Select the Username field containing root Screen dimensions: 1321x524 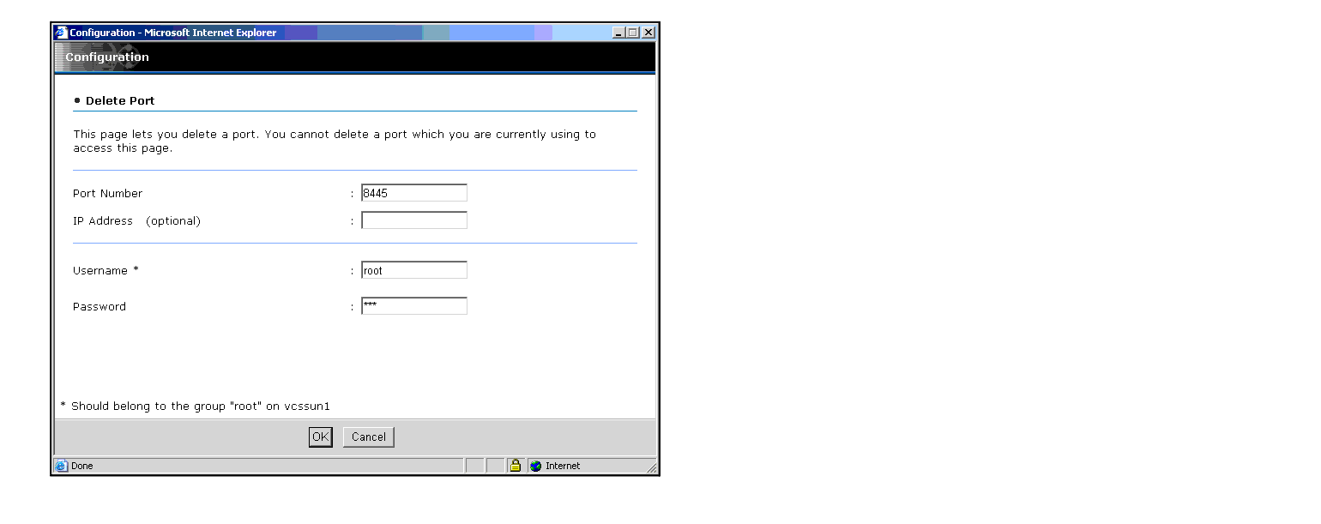(413, 270)
